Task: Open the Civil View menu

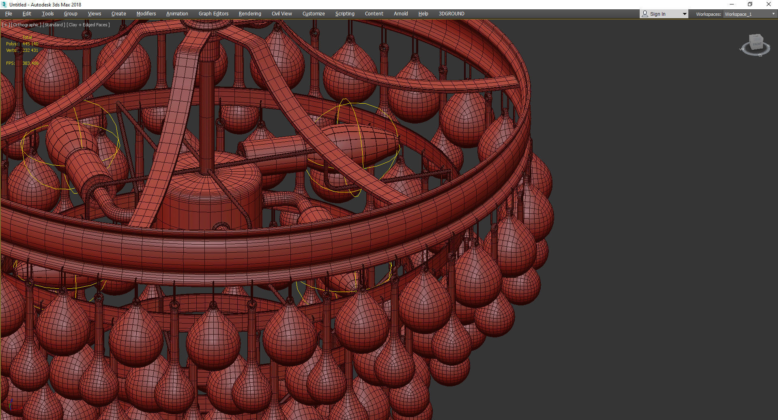Action: [x=282, y=14]
